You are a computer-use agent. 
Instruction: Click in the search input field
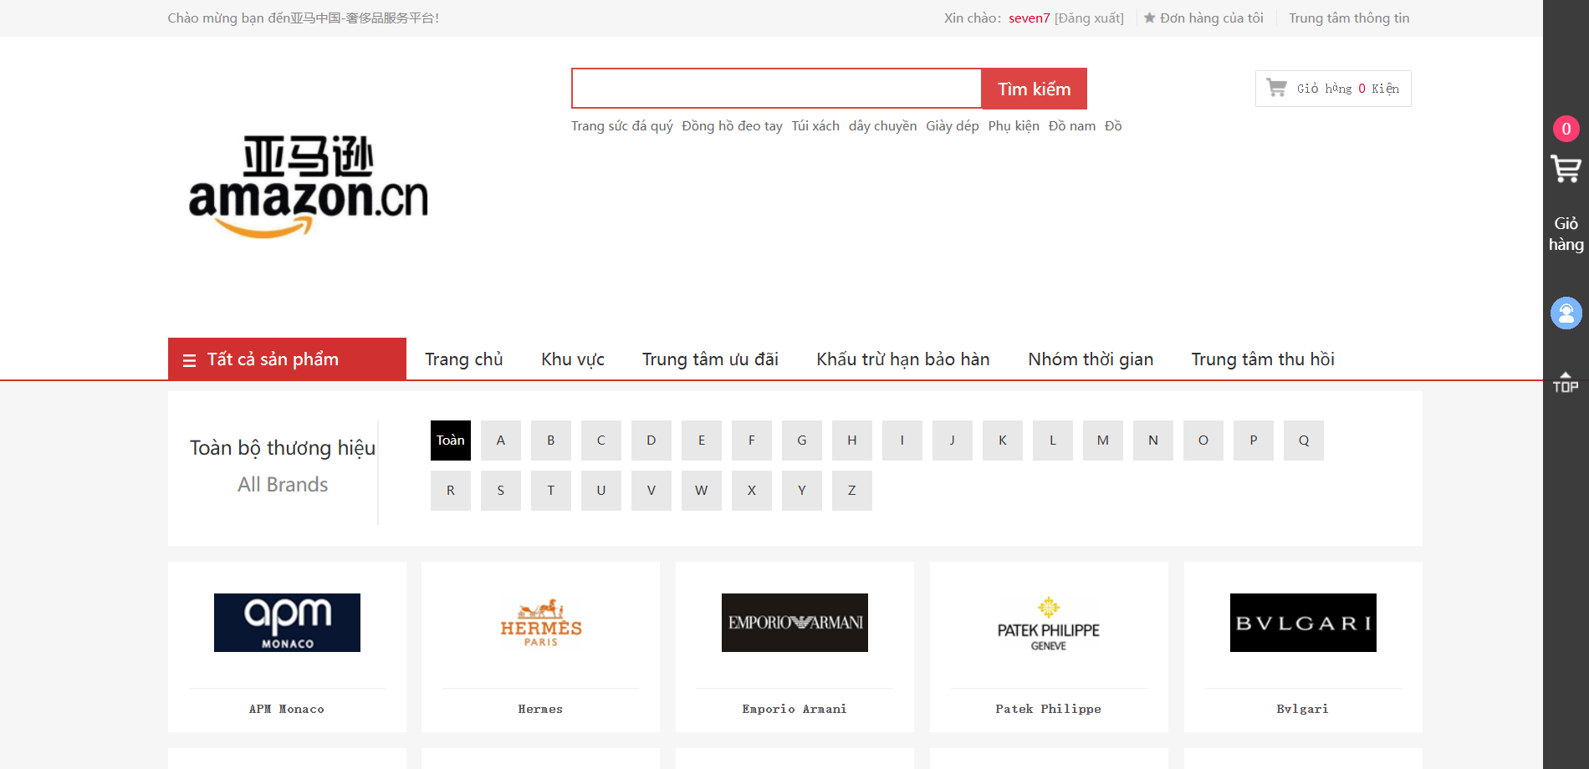coord(776,89)
